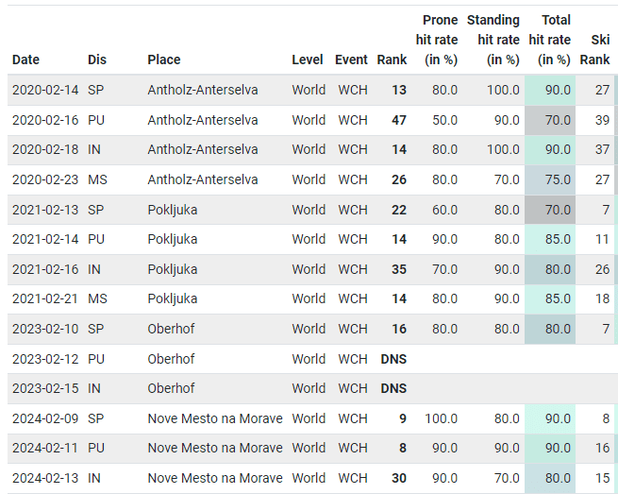Click the Standing hit rate header
The width and height of the screenshot is (618, 494).
(x=493, y=40)
